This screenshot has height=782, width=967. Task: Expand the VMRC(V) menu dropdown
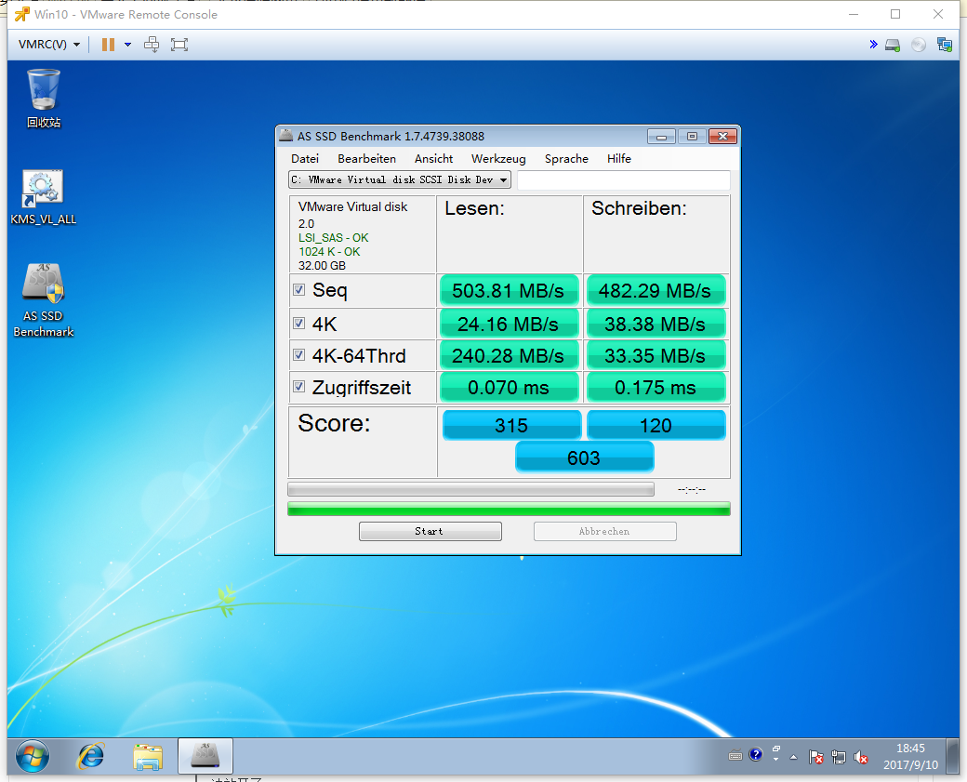[x=49, y=45]
